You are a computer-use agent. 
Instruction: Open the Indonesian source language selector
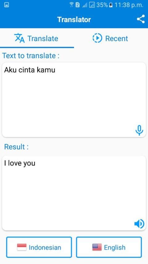click(39, 247)
